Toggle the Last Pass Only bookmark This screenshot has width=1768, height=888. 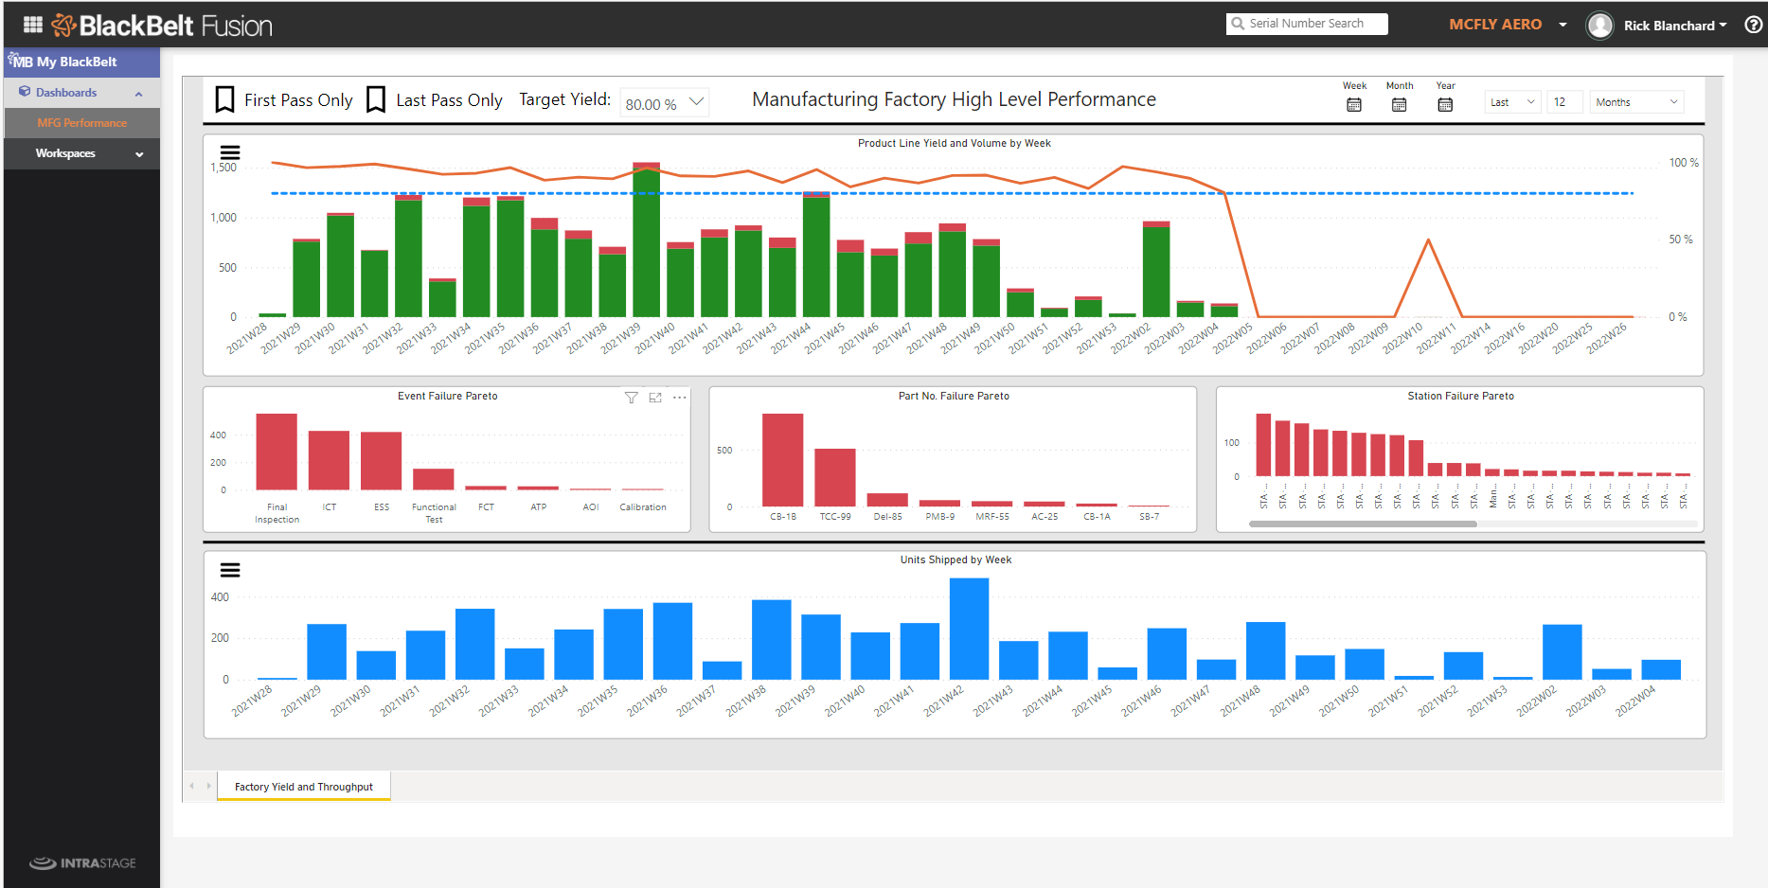(376, 99)
